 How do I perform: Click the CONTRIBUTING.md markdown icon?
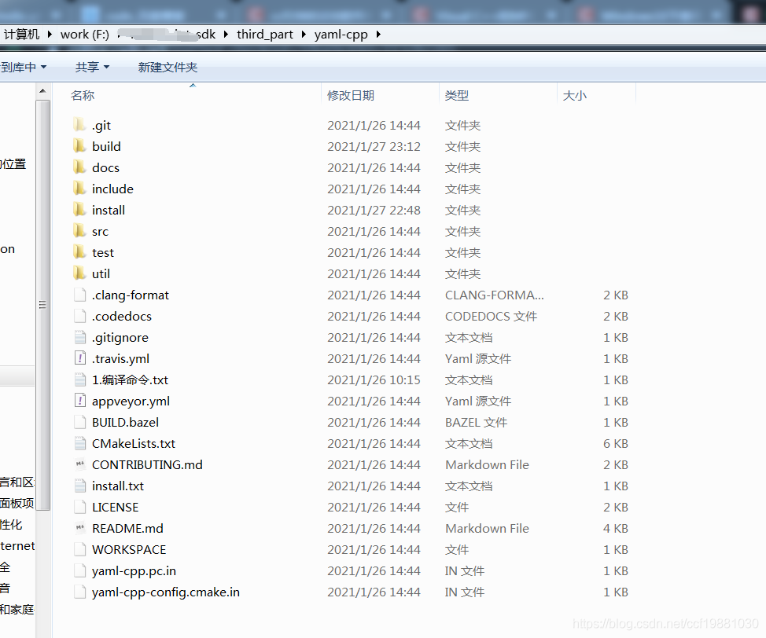[79, 464]
